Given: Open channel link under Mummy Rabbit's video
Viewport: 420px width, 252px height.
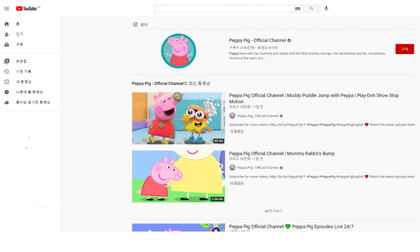Looking at the screenshot, I should (x=258, y=167).
